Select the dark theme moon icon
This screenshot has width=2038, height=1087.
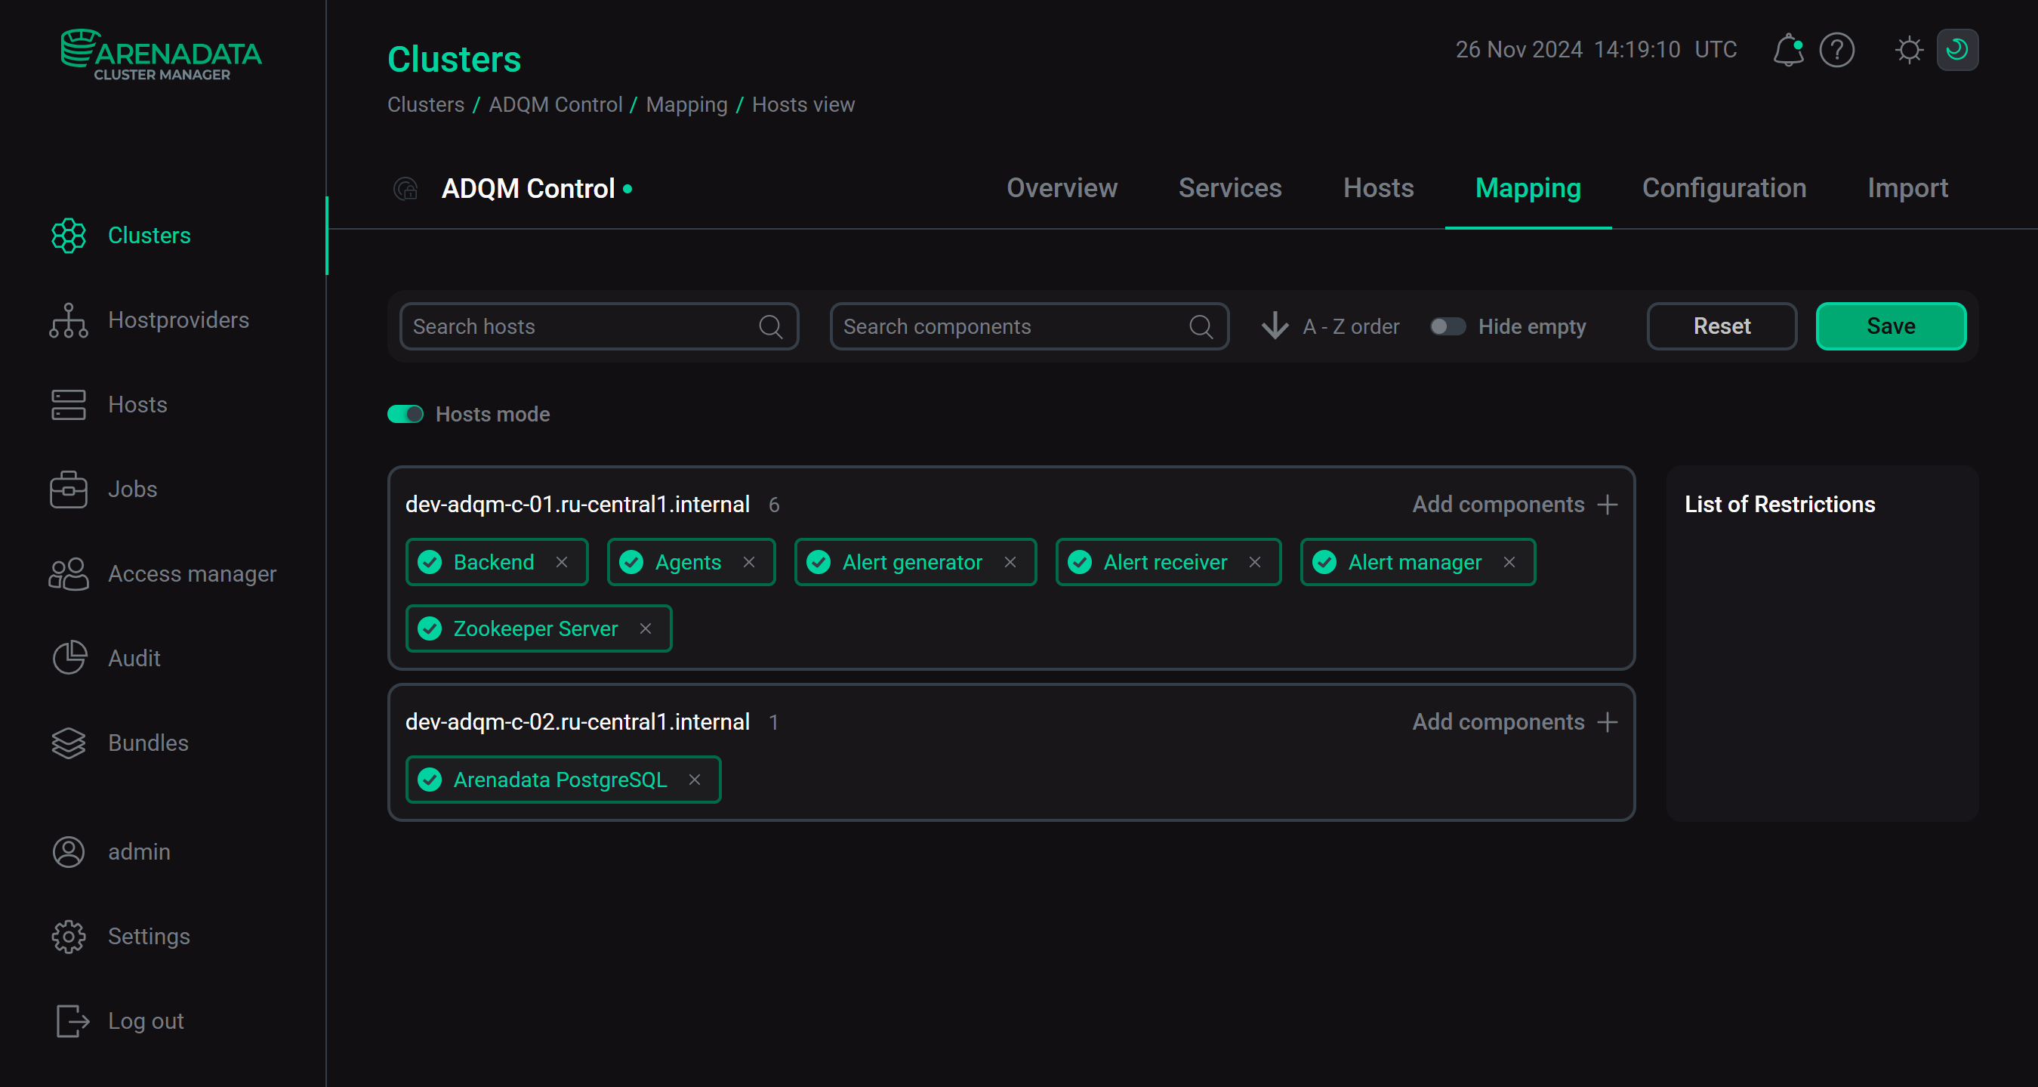pyautogui.click(x=1957, y=51)
